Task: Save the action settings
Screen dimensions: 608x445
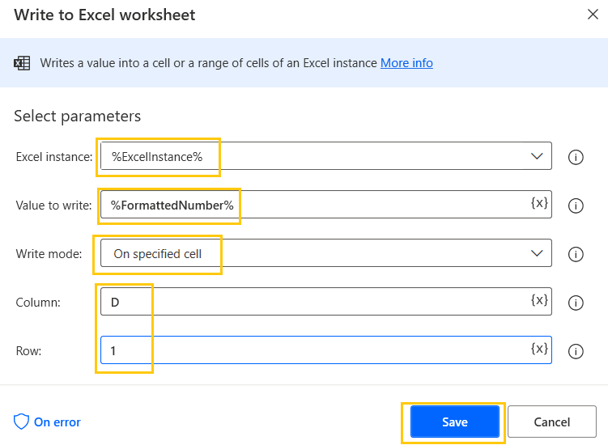Action: (455, 422)
